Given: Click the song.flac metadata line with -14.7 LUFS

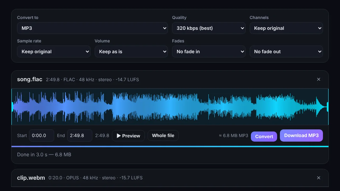Looking at the screenshot, I should pyautogui.click(x=92, y=80).
